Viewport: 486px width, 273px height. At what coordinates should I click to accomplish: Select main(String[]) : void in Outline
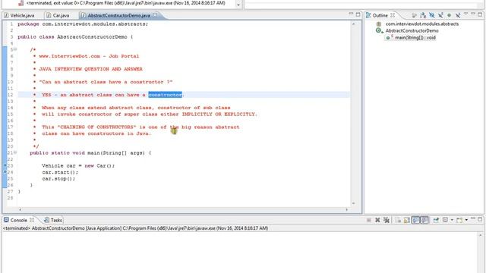click(x=415, y=37)
